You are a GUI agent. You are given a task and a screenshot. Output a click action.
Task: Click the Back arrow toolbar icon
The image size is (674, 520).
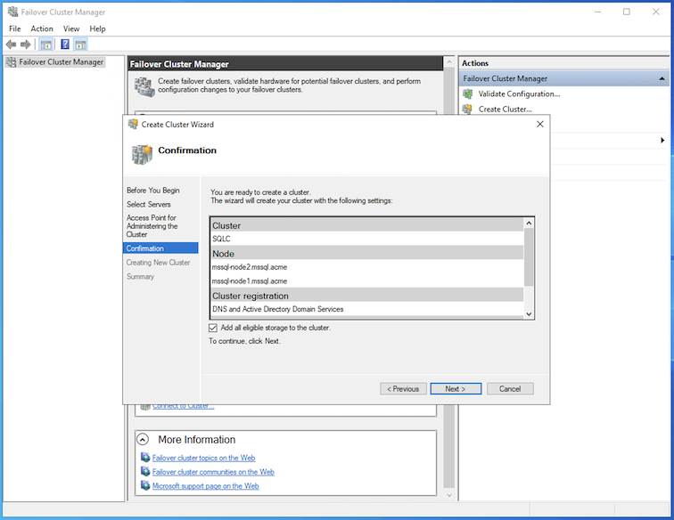click(12, 45)
